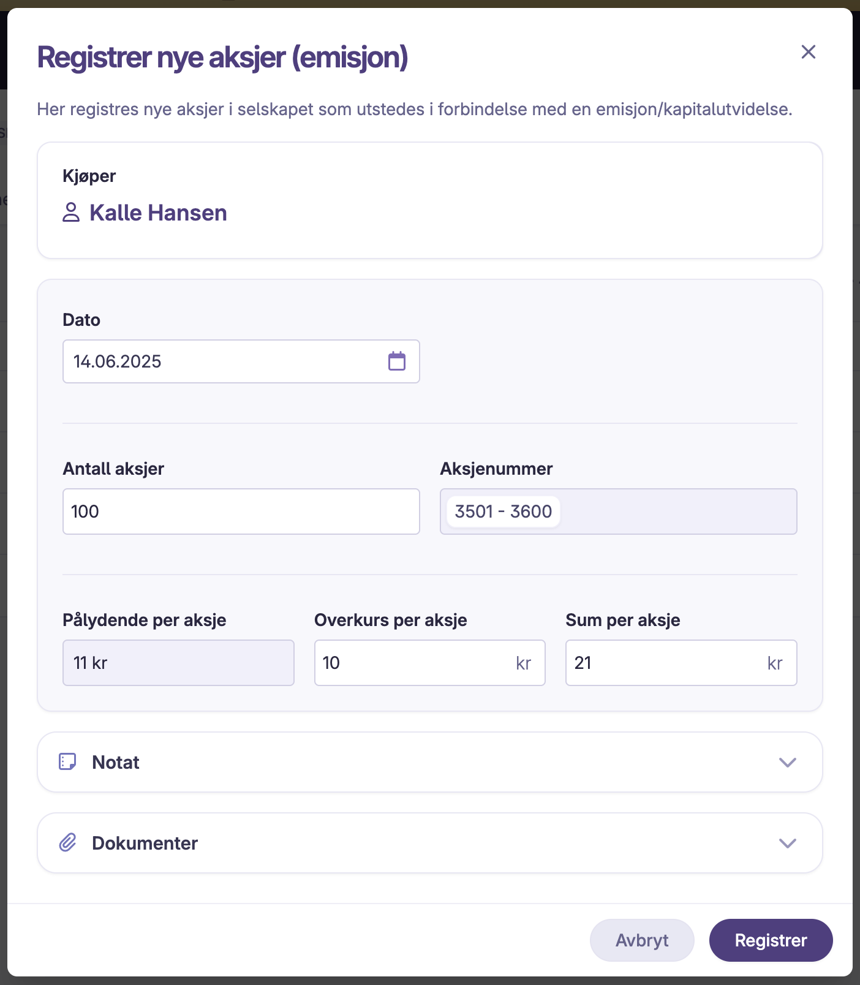Click the Overkurs per aksje field
Screen dimensions: 860x985
[x=430, y=663]
